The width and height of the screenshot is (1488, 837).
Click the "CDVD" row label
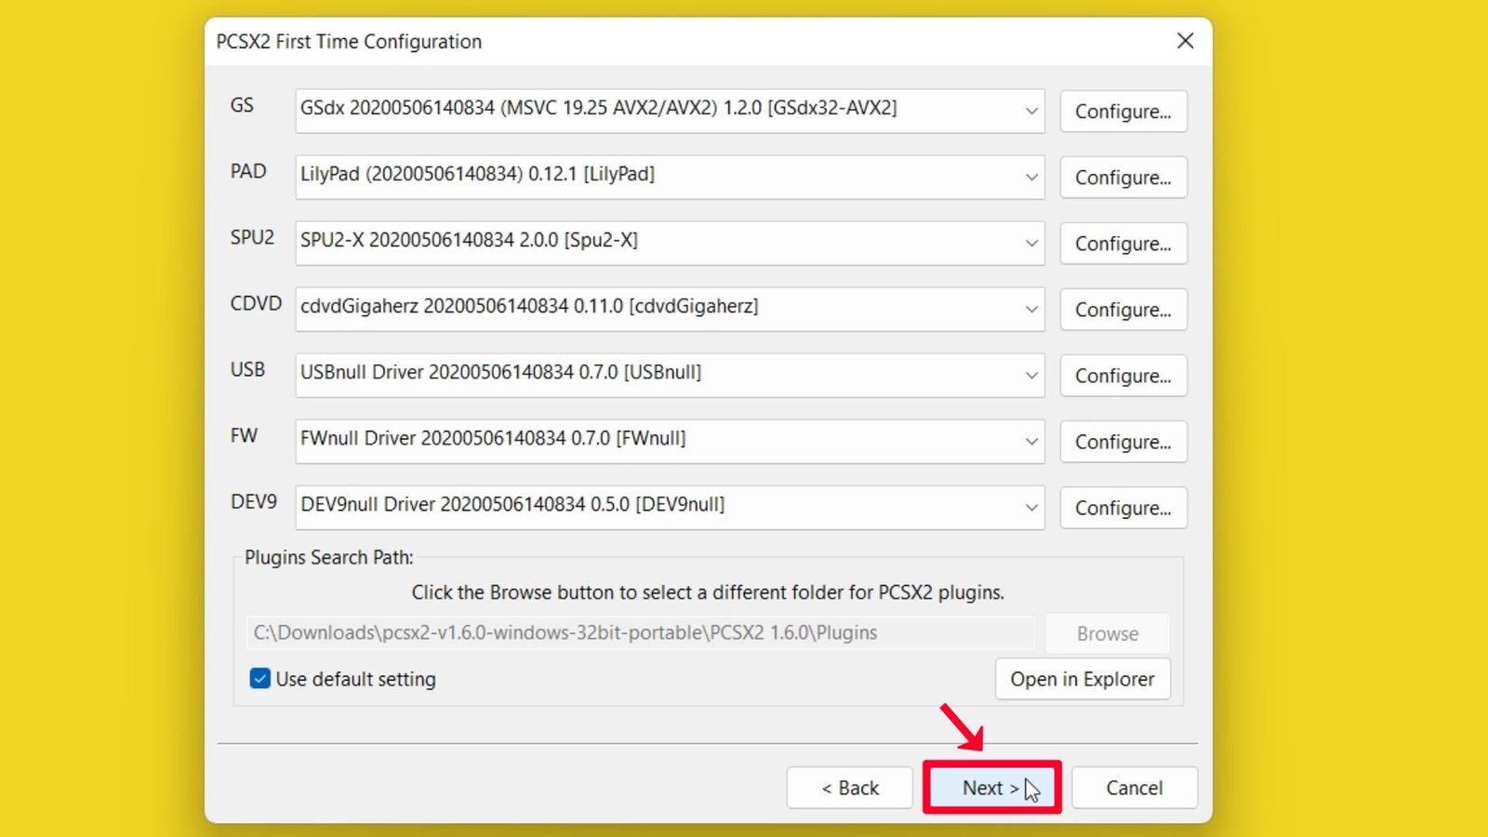coord(256,303)
